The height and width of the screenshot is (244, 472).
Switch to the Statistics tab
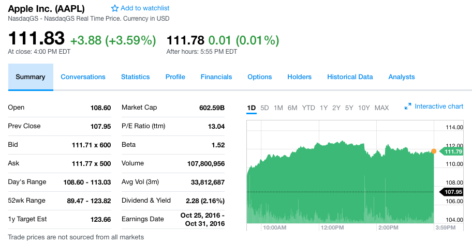(x=135, y=77)
